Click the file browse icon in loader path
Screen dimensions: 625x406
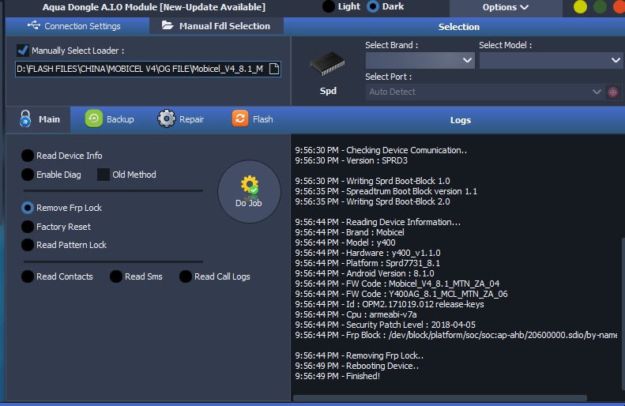click(274, 69)
